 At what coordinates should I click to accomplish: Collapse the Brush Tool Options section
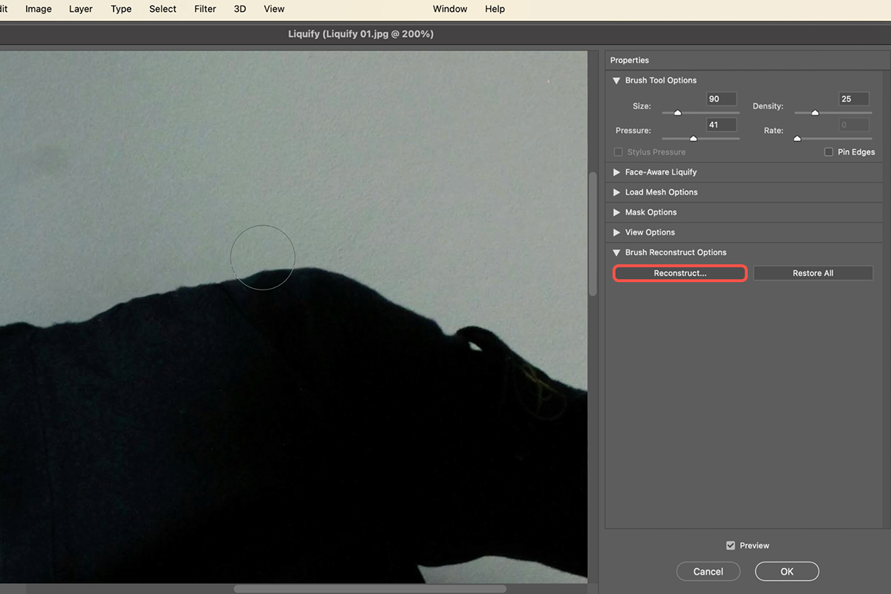(616, 80)
